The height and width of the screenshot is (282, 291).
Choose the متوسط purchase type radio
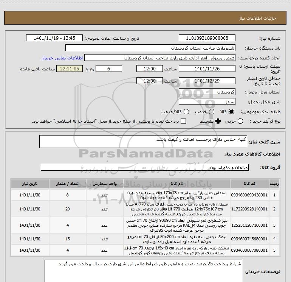tap(218, 121)
